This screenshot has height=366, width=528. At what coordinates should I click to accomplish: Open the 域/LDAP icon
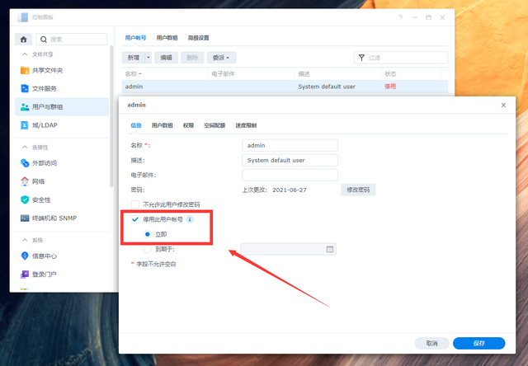tap(25, 125)
